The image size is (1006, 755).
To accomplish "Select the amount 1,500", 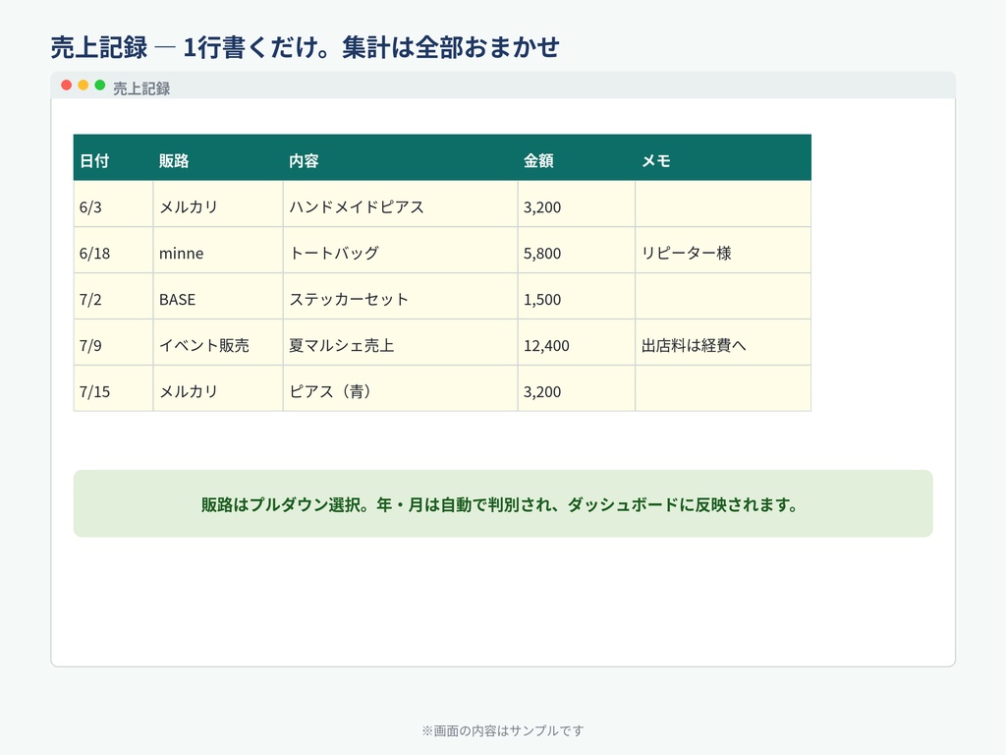I will pos(576,297).
